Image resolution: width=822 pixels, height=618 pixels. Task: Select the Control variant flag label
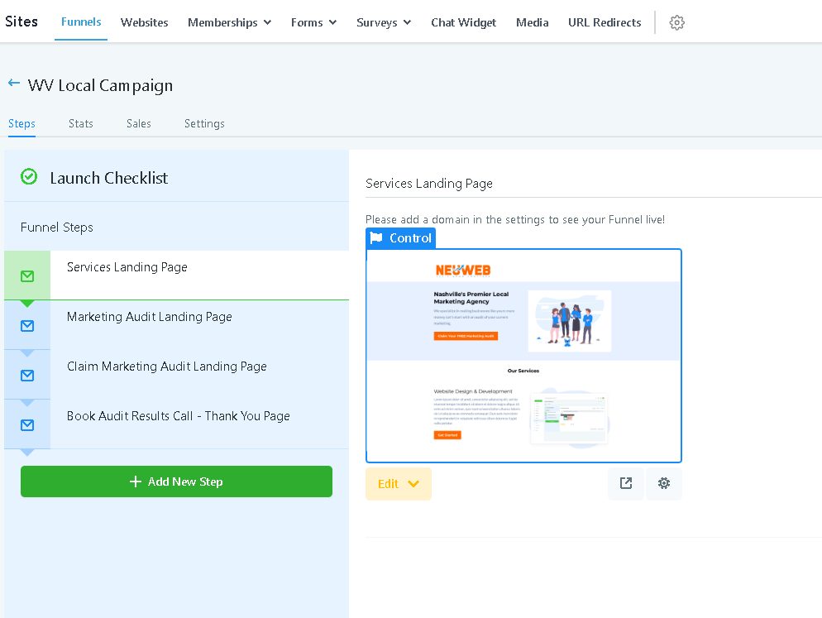pyautogui.click(x=401, y=238)
